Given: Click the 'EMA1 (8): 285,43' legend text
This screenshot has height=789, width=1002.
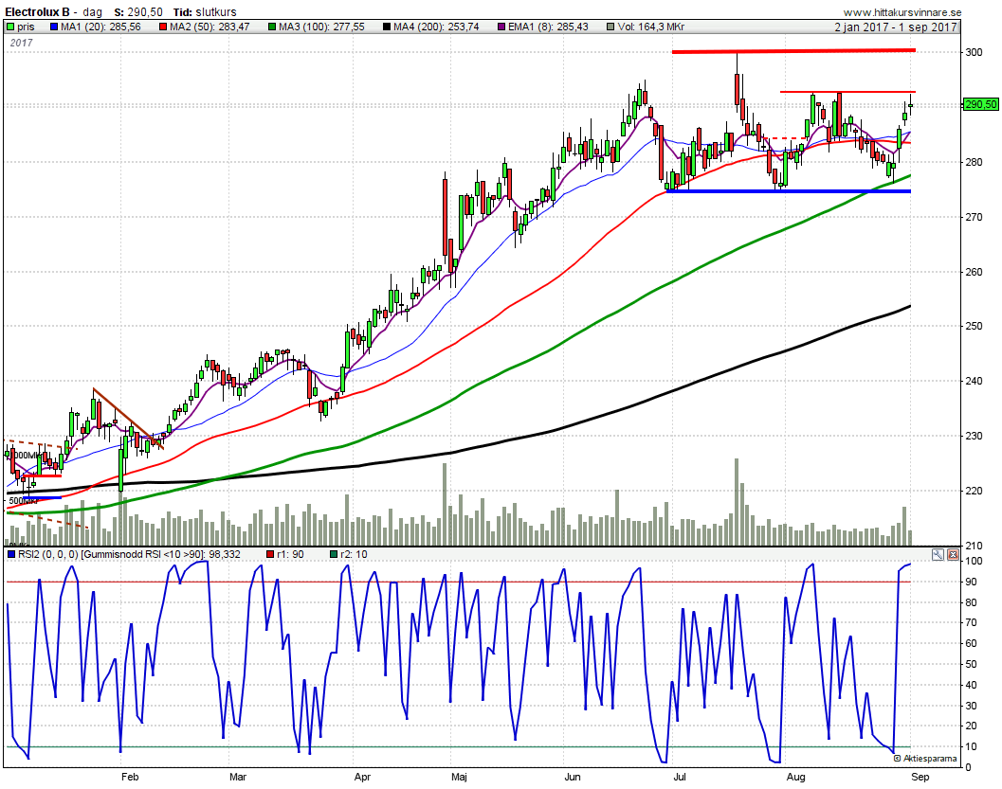Looking at the screenshot, I should (x=548, y=27).
